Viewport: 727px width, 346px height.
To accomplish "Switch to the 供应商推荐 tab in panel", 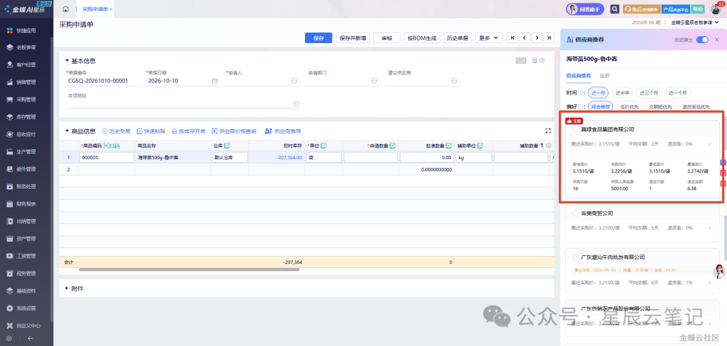I will [x=579, y=75].
